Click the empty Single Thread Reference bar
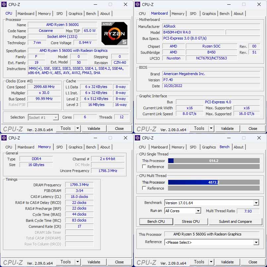The width and height of the screenshot is (267, 267). tap(214, 167)
